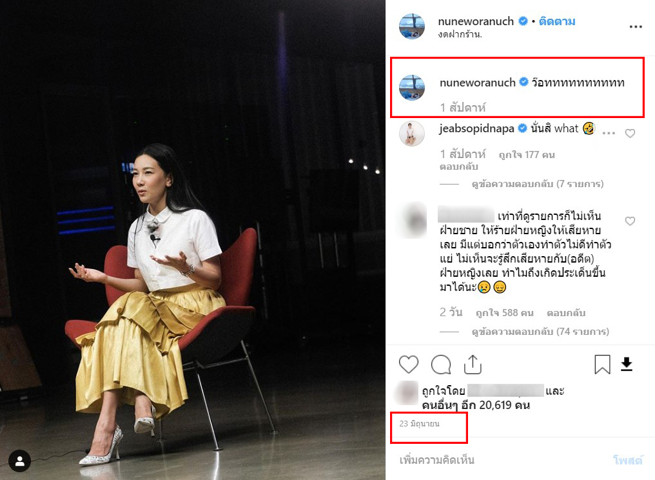Like jeabsopidnapa's comment heart
The image size is (655, 480).
(630, 134)
